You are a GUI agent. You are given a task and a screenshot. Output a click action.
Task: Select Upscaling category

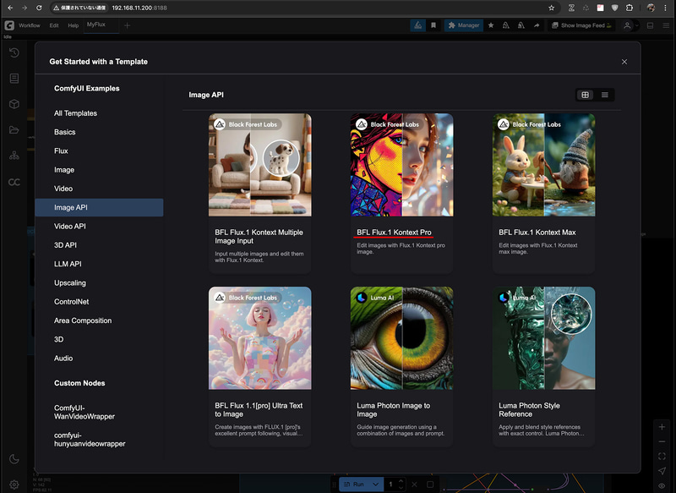coord(99,283)
